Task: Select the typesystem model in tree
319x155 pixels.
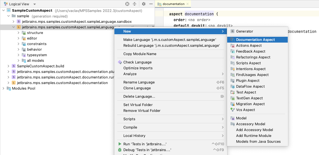Action: [37, 55]
